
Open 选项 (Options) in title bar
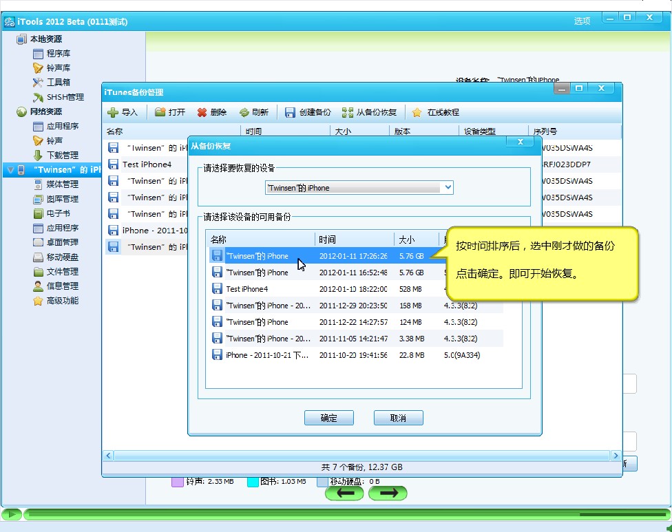click(x=582, y=21)
